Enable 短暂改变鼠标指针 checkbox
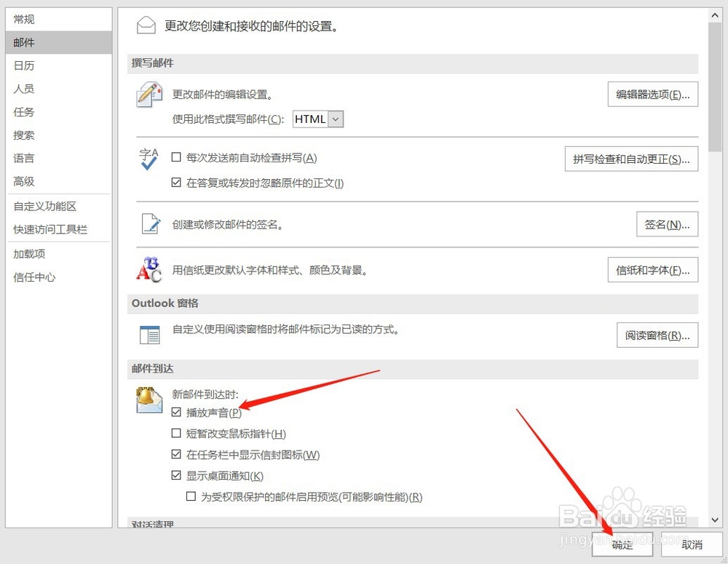Screen dimensions: 728x564 click(176, 433)
